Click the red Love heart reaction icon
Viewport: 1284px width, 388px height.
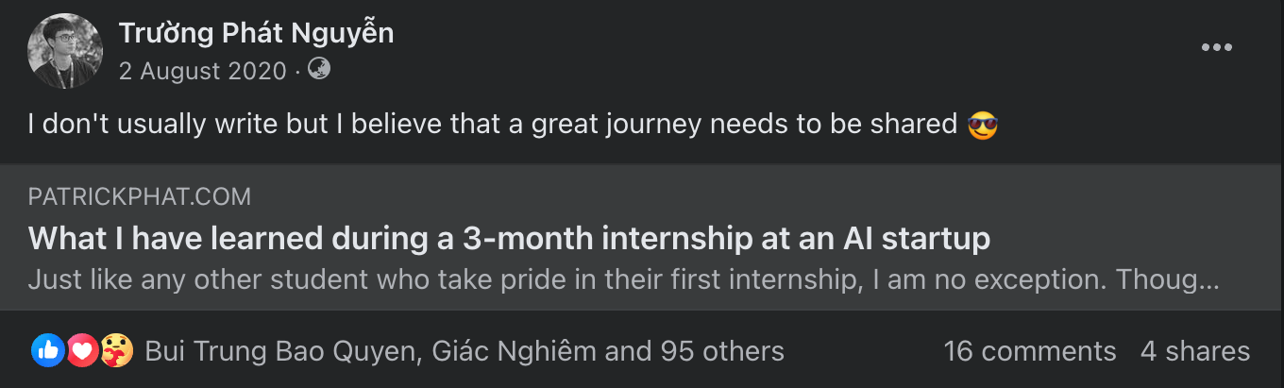point(82,351)
